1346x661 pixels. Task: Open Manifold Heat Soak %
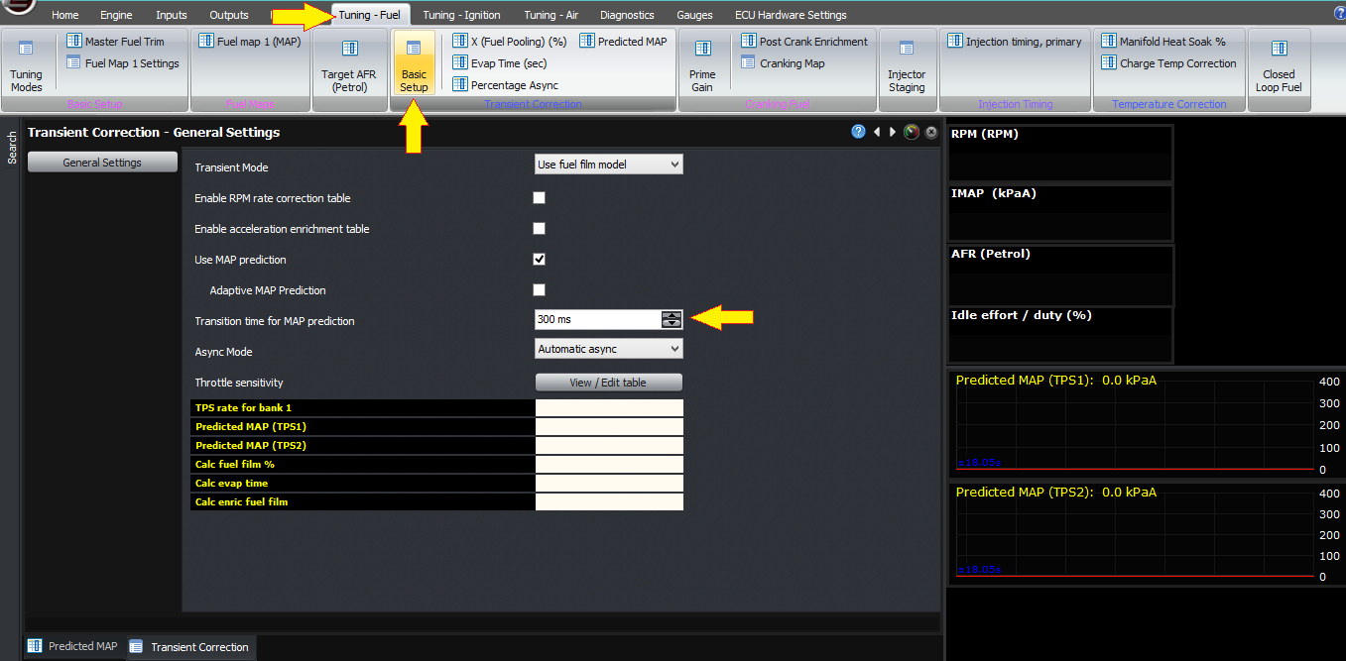tap(1163, 42)
